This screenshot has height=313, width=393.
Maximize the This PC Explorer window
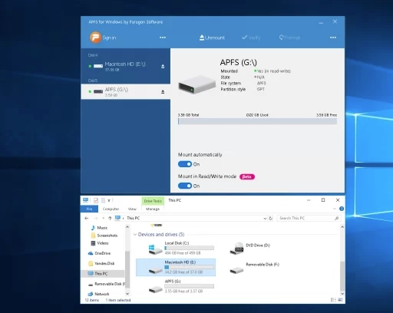click(323, 200)
